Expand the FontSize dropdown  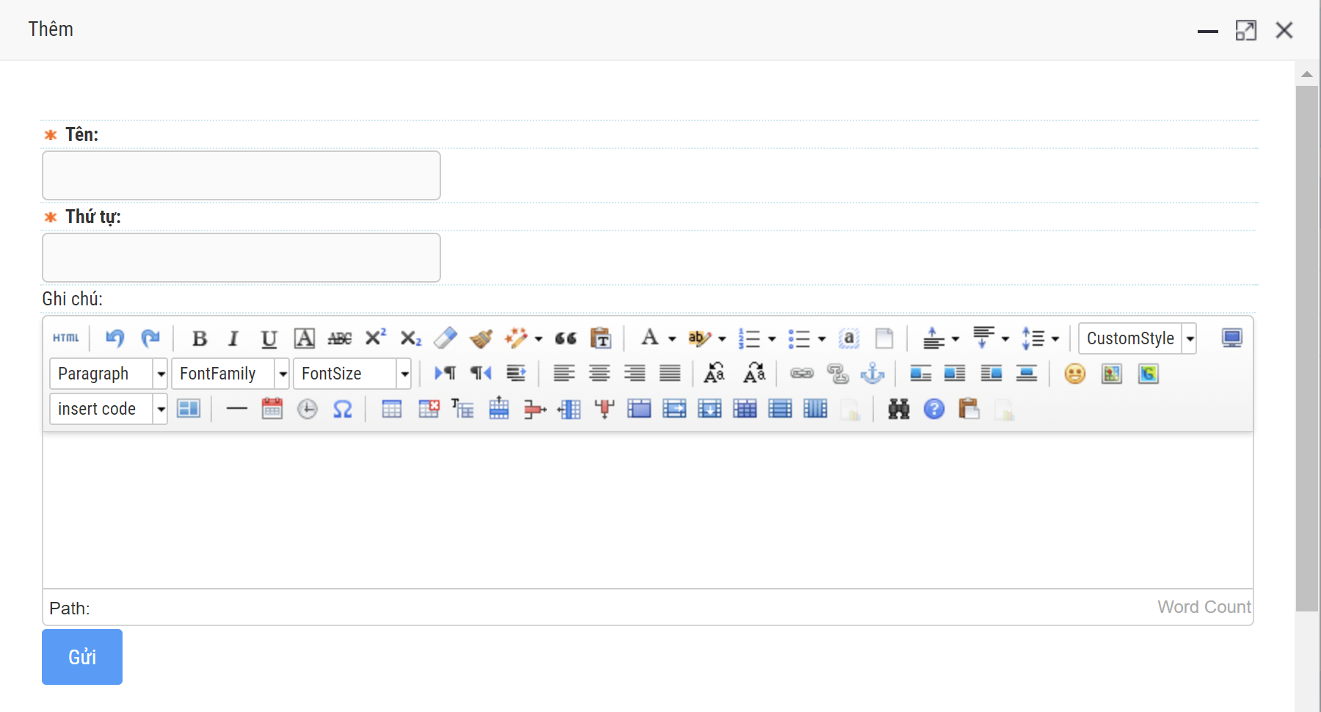[404, 374]
